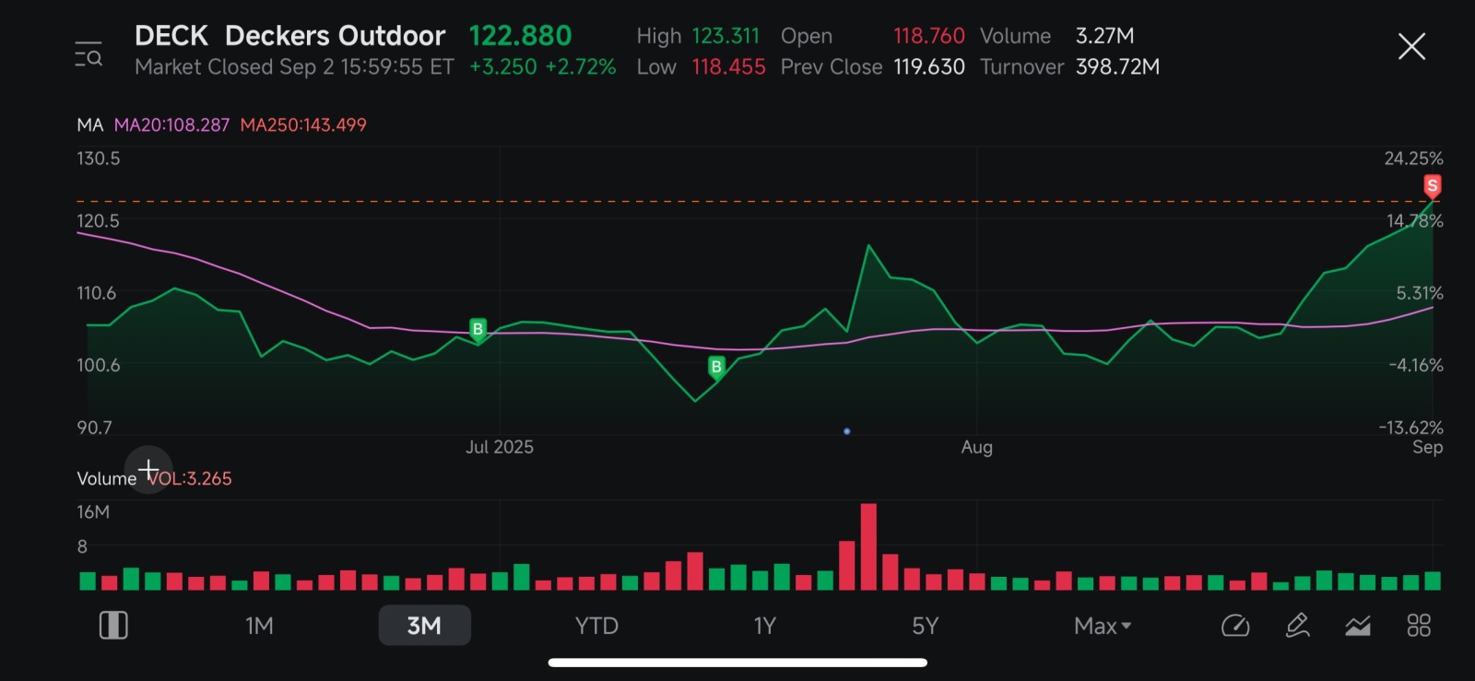Screen dimensions: 1475x681
Task: Tap the 130.5 price axis label
Action: pyautogui.click(x=99, y=159)
